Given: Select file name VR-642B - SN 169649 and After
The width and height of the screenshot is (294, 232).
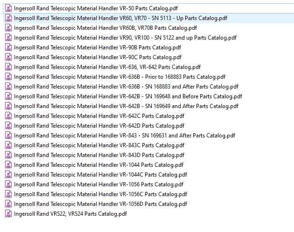Looking at the screenshot, I should pos(126,106).
